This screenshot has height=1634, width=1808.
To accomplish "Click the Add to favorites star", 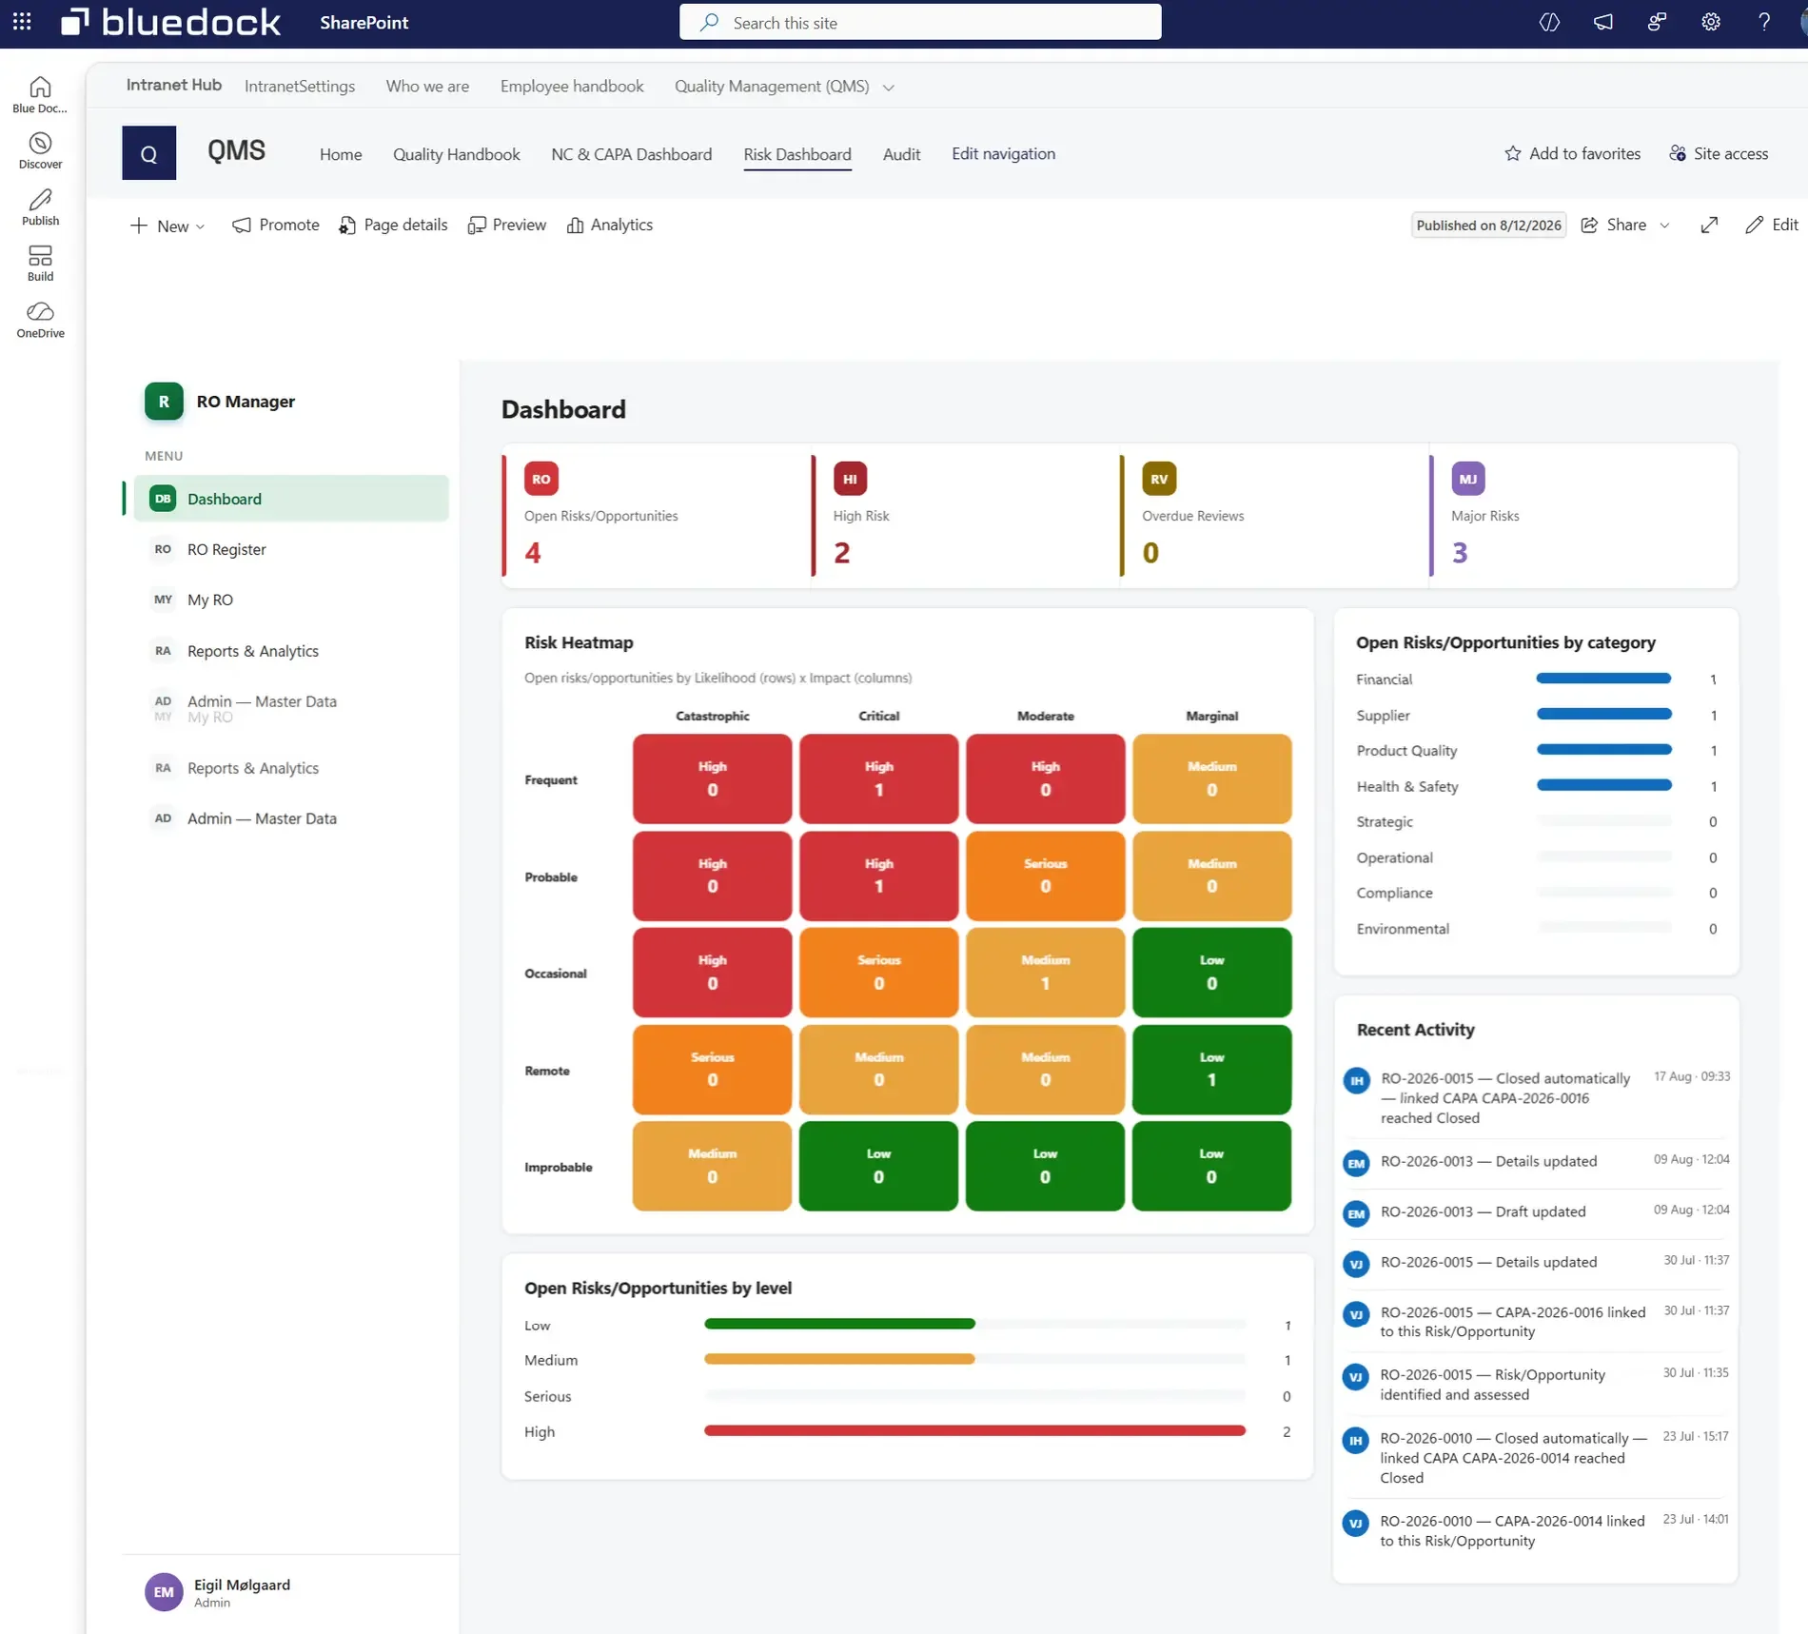I will [1512, 153].
